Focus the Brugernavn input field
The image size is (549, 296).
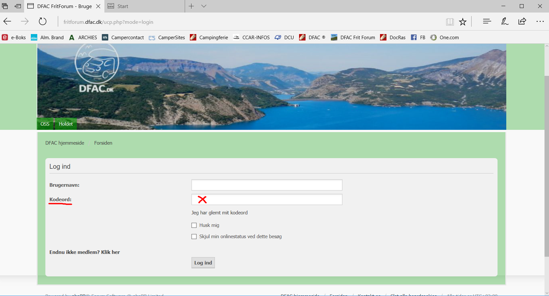tap(267, 185)
